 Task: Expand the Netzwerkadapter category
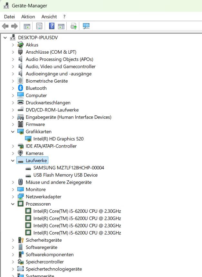13,197
